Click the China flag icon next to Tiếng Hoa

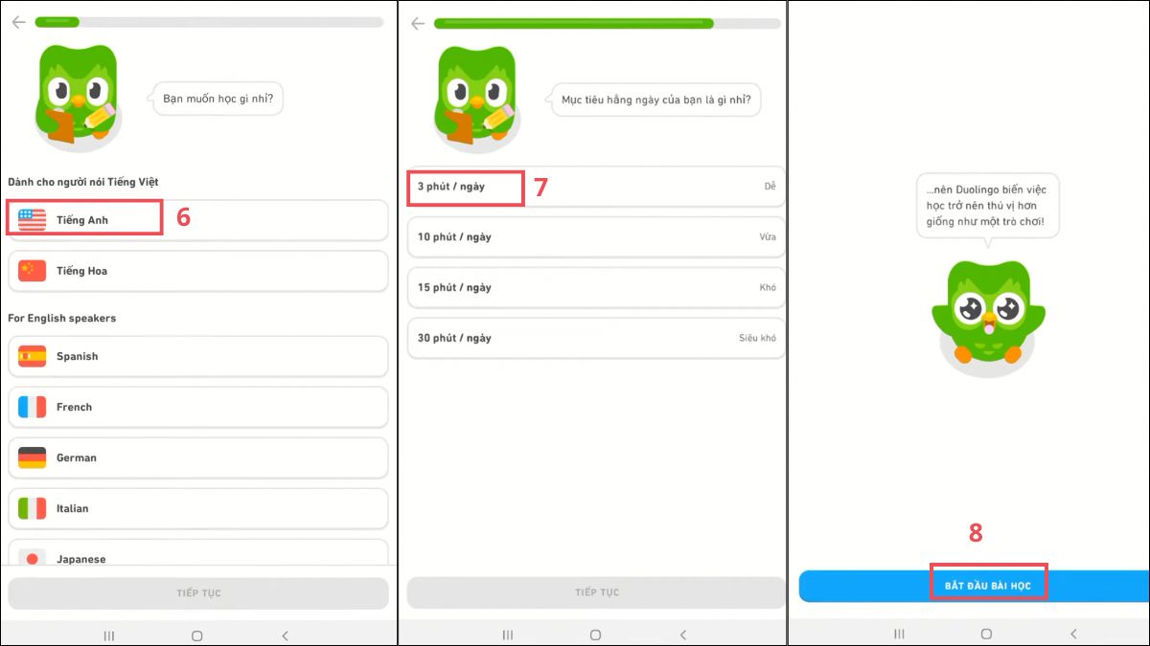tap(32, 271)
